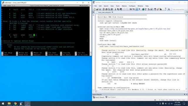Click the wget mars_nwe download URL link
The image size is (188, 106).
coord(137,29)
